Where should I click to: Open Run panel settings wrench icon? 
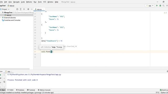1,78
